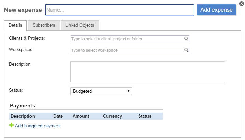
Task: Click the Date column header
Action: coord(58,116)
